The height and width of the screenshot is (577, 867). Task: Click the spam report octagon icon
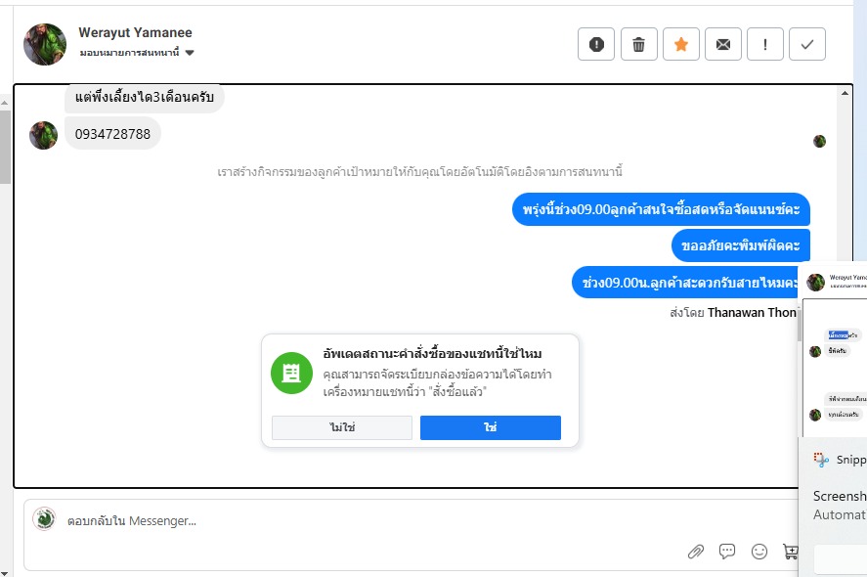pos(596,44)
